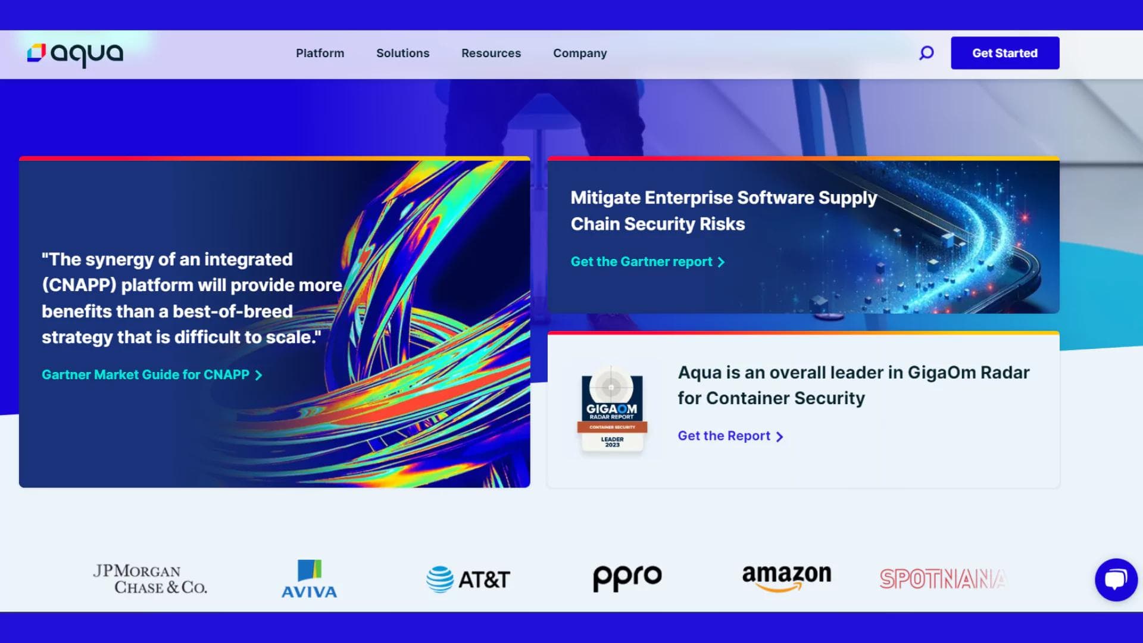Screen dimensions: 1143x643
Task: Click the JPMorgan Chase & Co. logo
Action: [150, 579]
